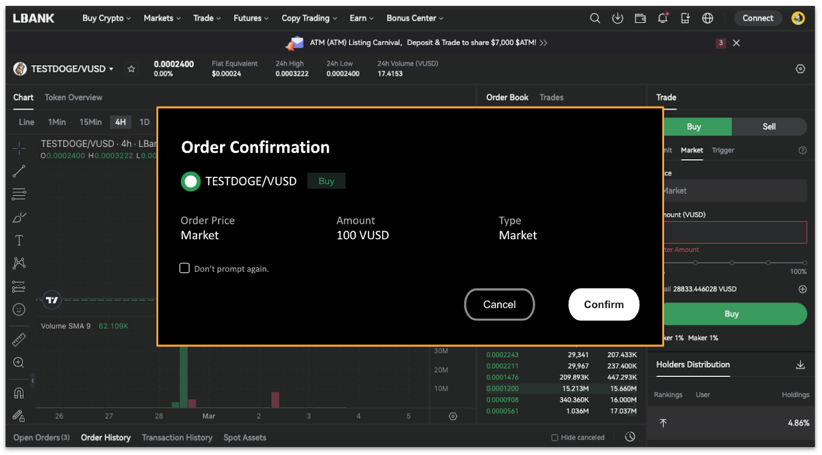Click the orders document icon in header

685,18
